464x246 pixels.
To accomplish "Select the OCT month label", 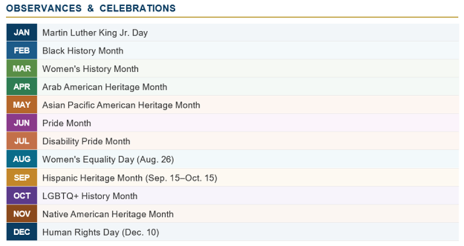I will point(22,196).
